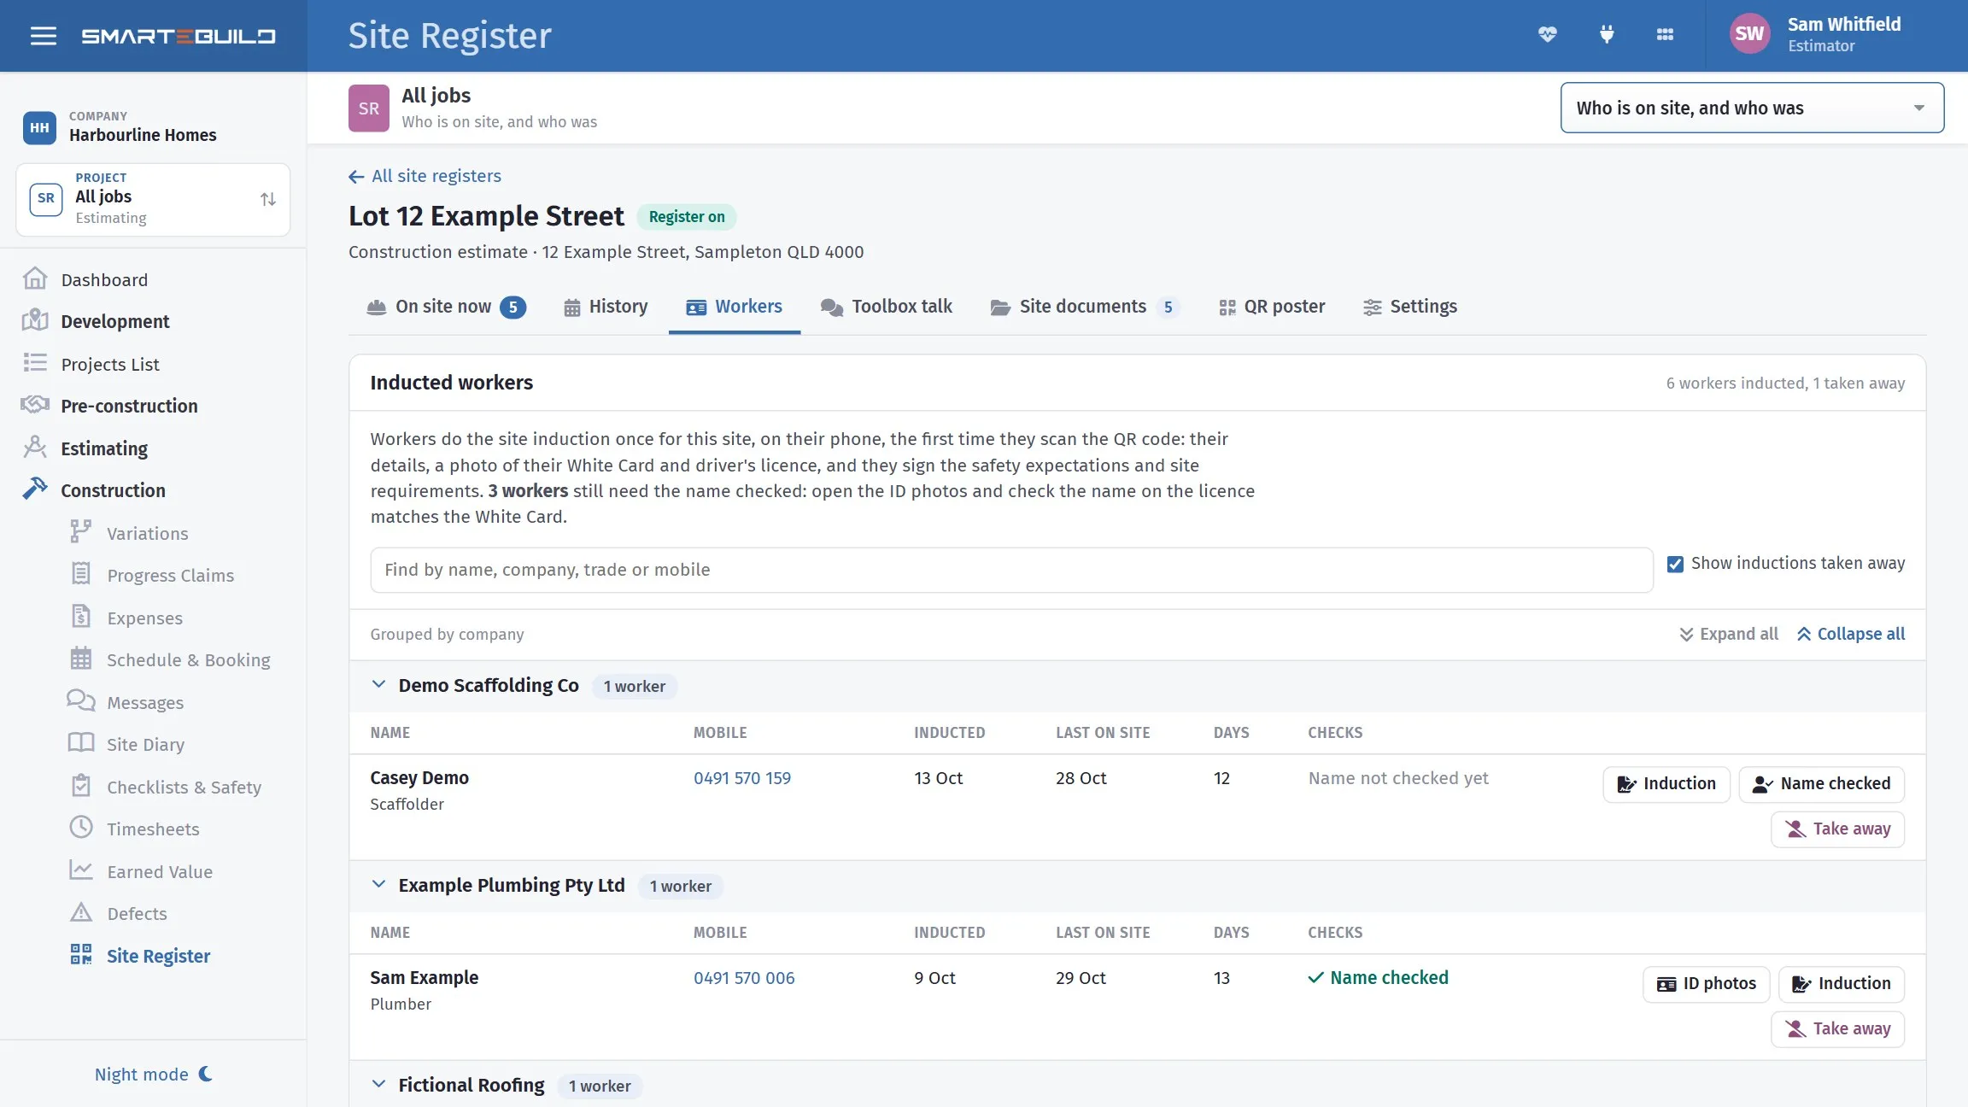This screenshot has width=1968, height=1107.
Task: Open Dashboard from the sidebar
Action: pos(104,279)
